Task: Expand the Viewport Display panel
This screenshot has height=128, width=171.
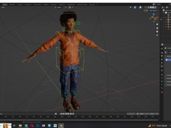Action: [168, 82]
